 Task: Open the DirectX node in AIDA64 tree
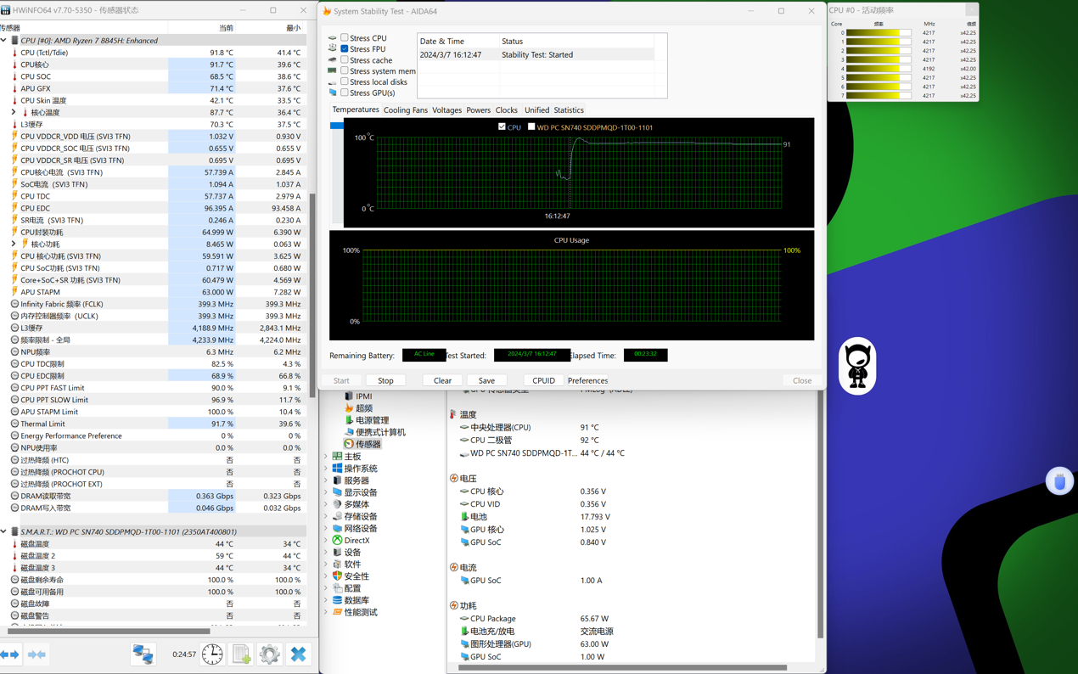click(x=356, y=540)
